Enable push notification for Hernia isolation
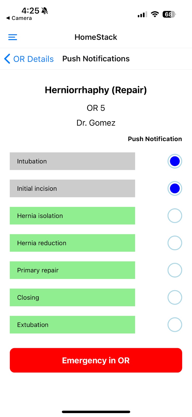Image resolution: width=192 pixels, height=417 pixels. click(175, 216)
